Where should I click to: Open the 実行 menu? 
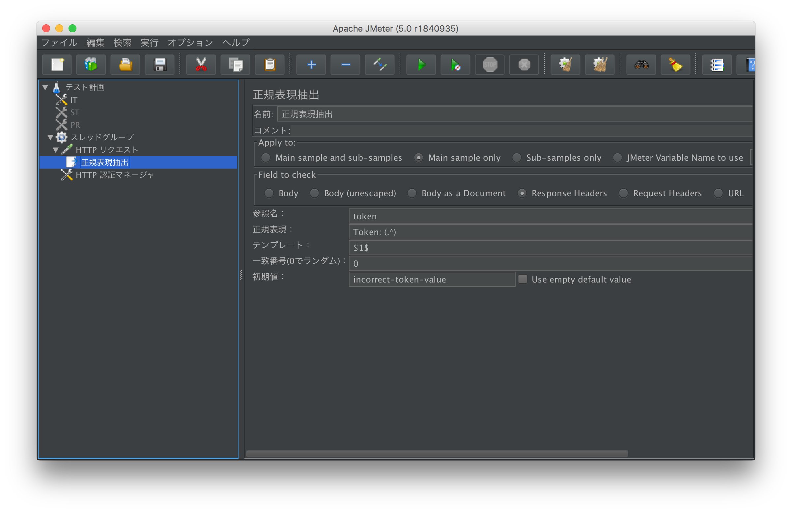pyautogui.click(x=149, y=42)
